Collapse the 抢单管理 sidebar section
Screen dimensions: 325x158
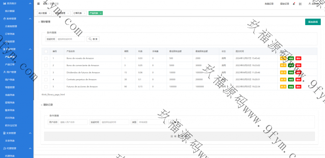(30, 19)
